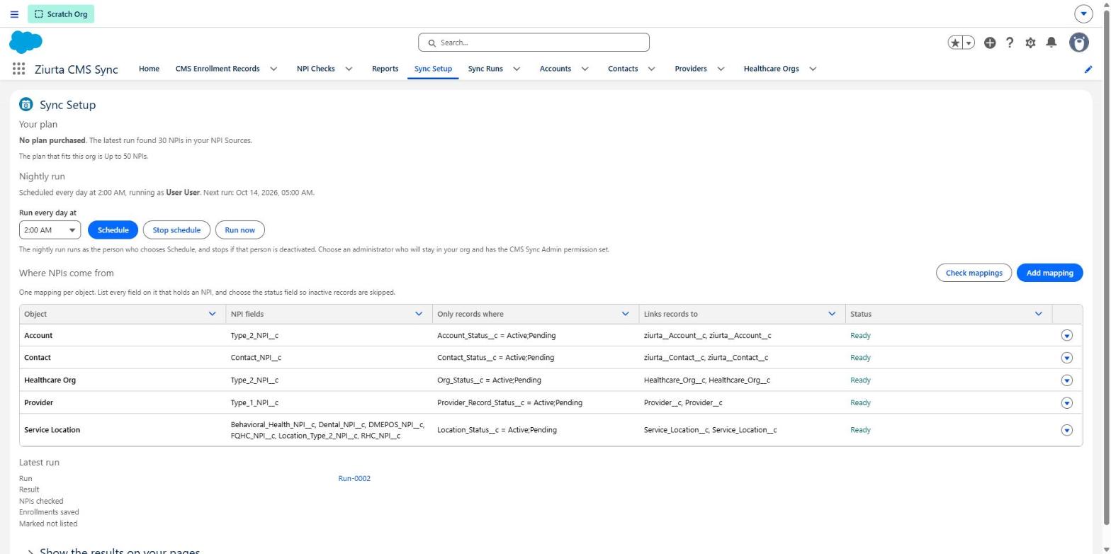Screen dimensions: 1111x554
Task: Click the pencil icon to edit navigation
Action: [x=1088, y=69]
